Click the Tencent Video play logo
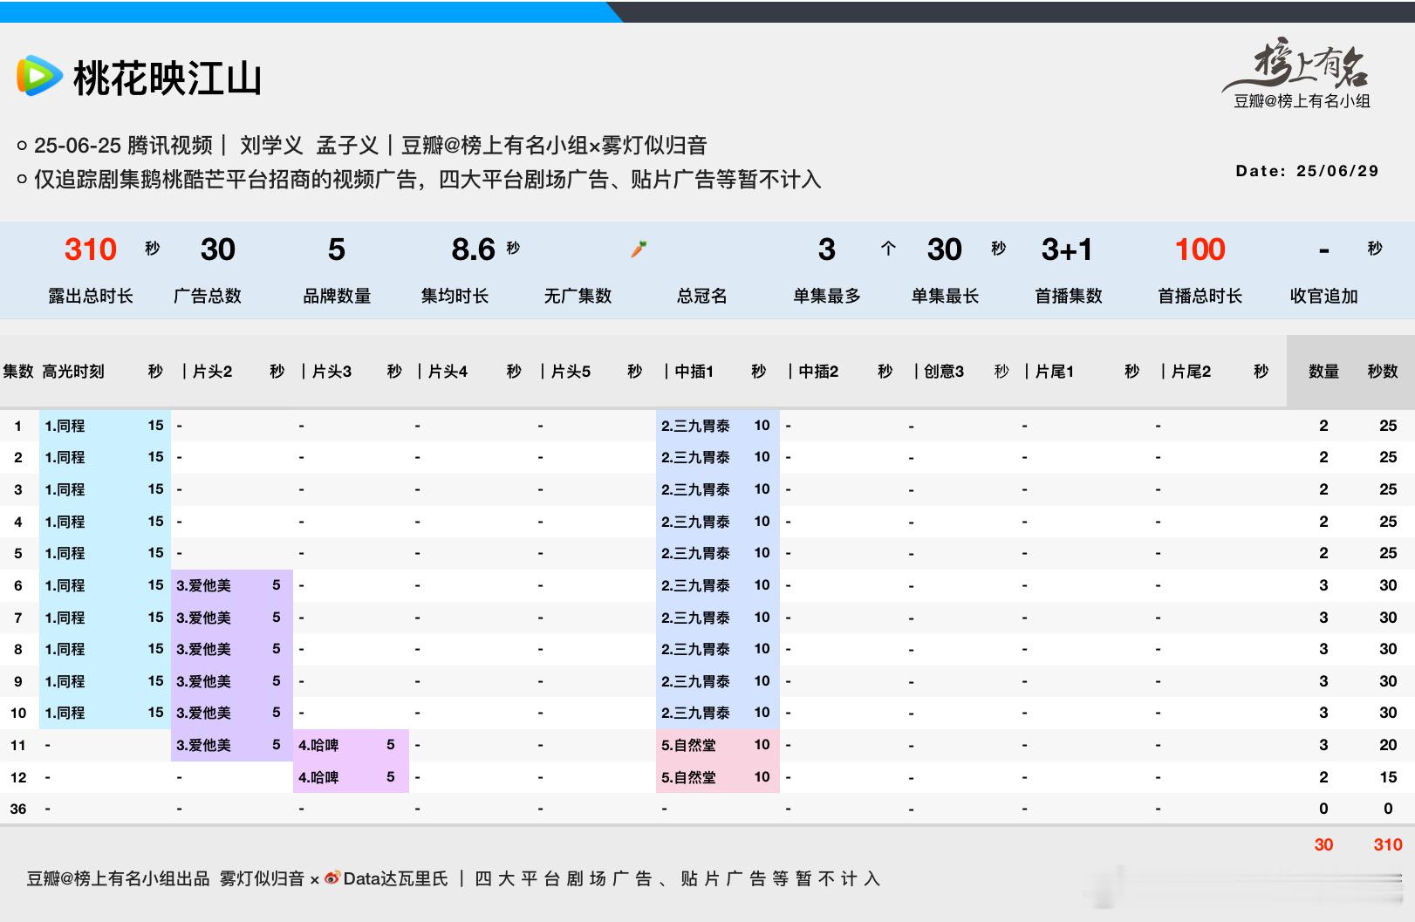The image size is (1415, 922). (x=39, y=76)
